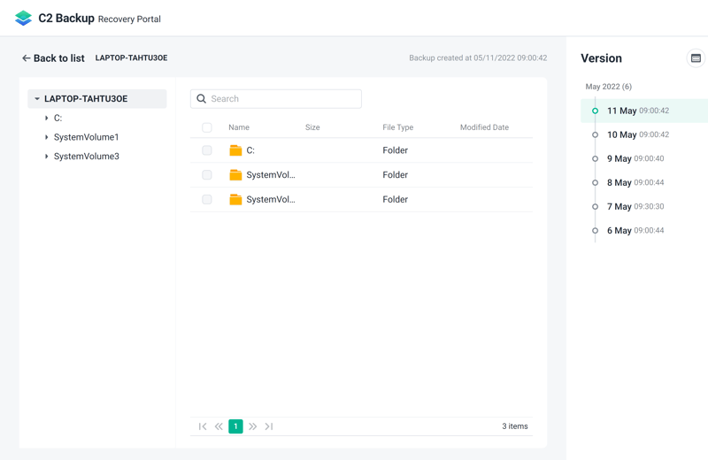
Task: Expand the C: node in the tree
Action: 47,118
